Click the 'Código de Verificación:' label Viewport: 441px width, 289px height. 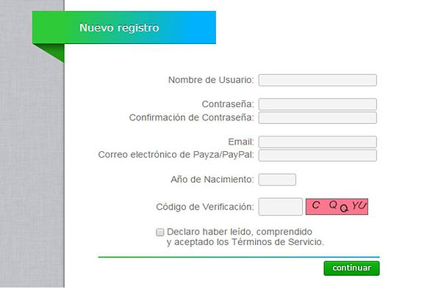pos(205,207)
